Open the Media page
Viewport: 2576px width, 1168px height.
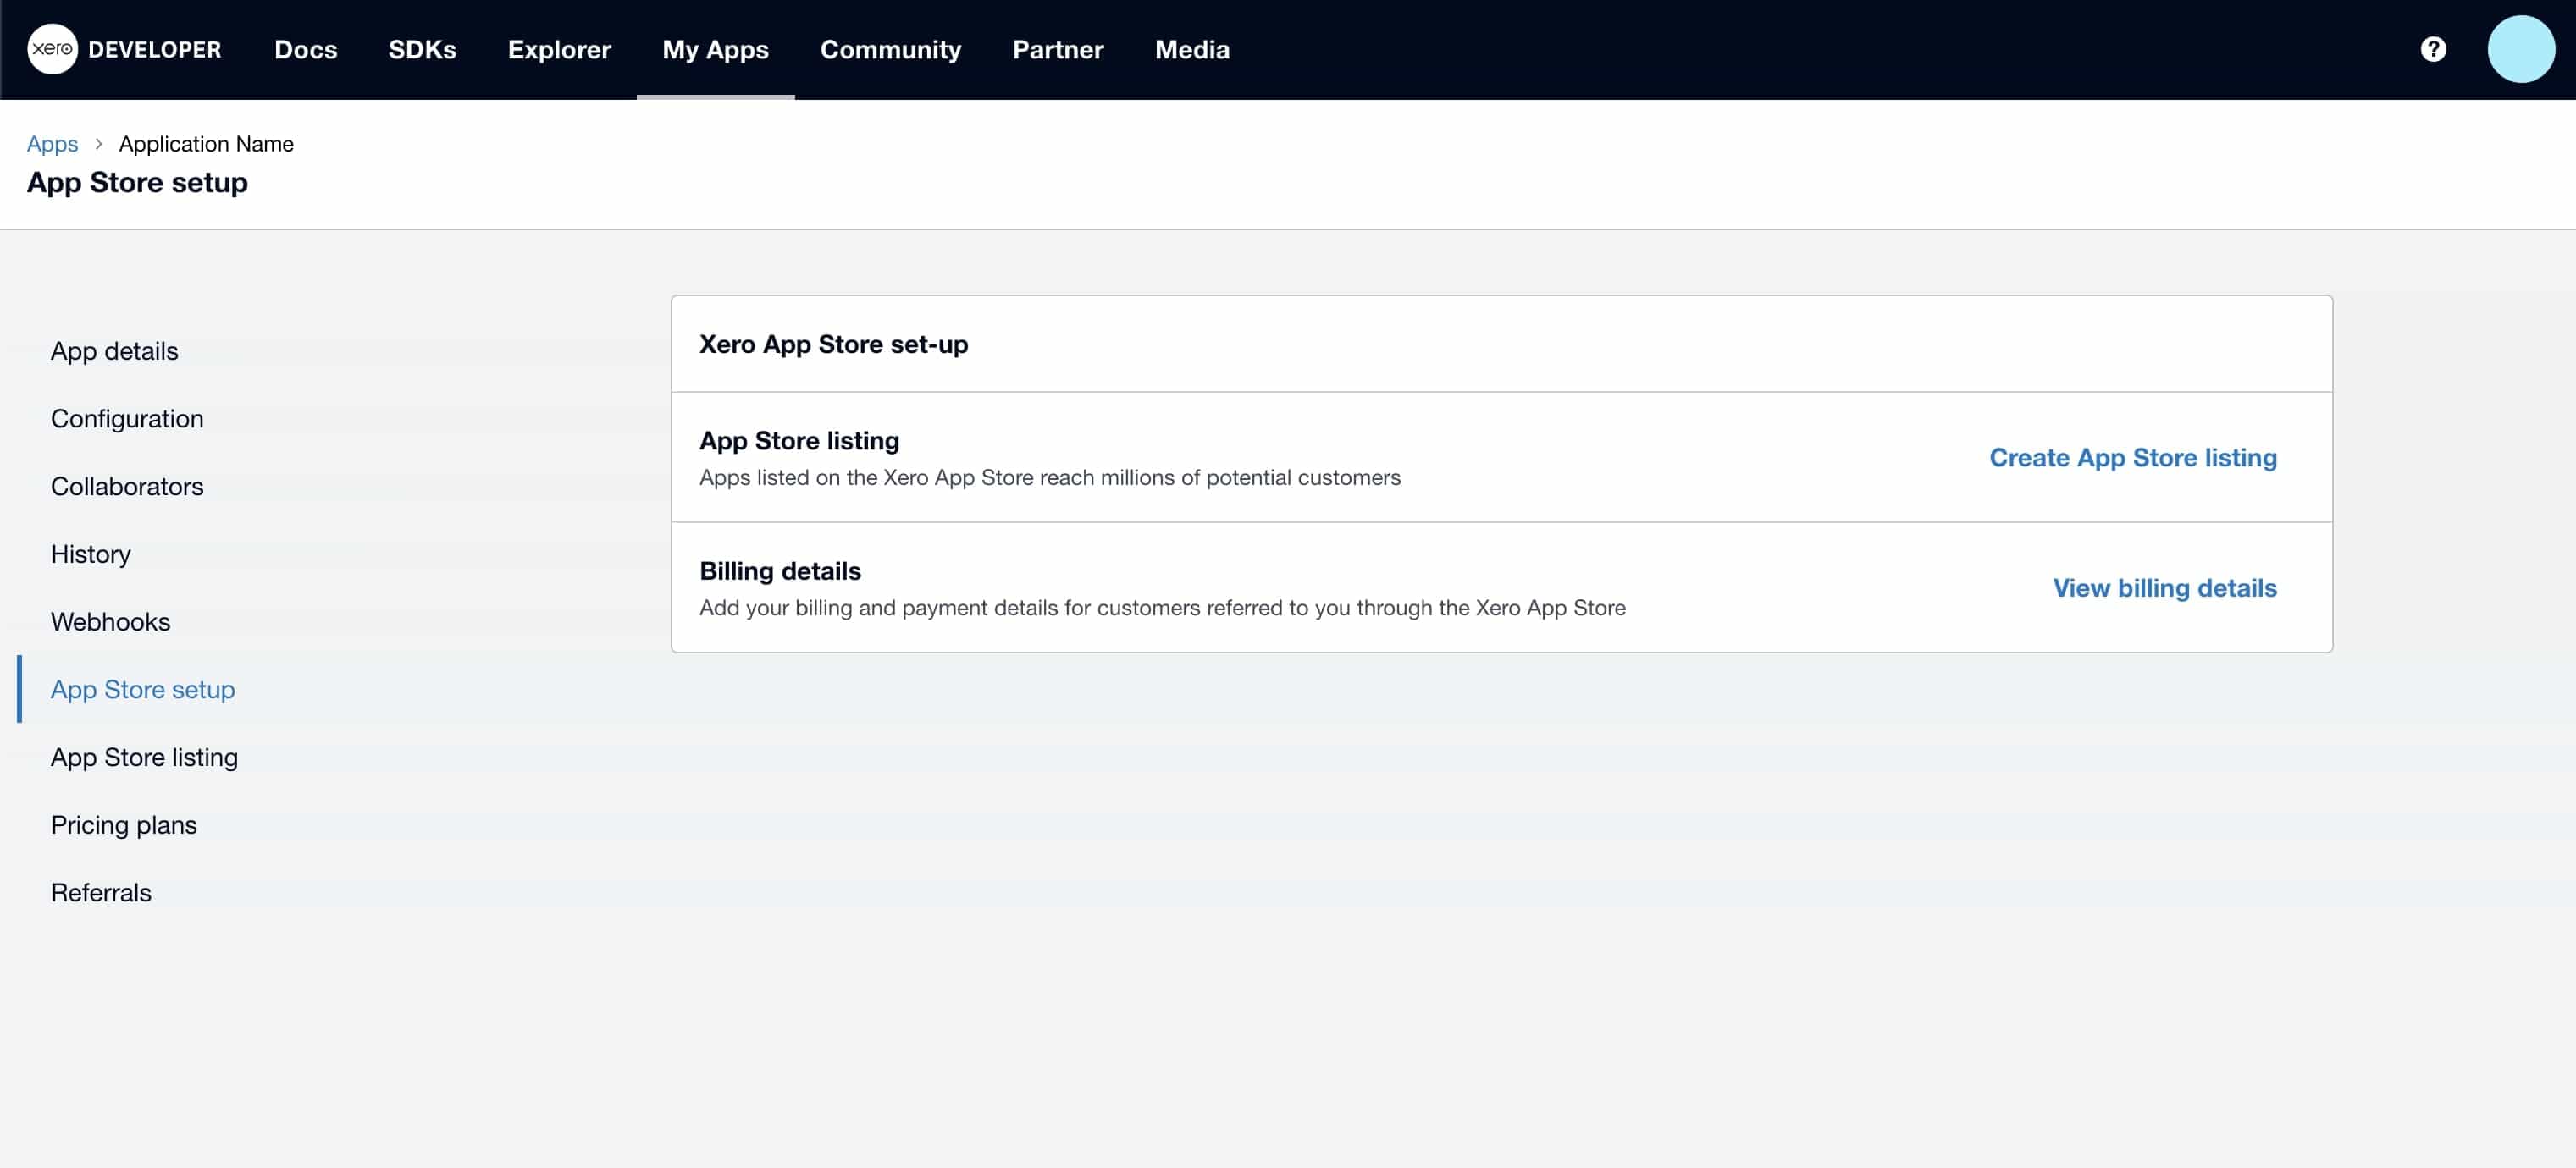click(1191, 49)
